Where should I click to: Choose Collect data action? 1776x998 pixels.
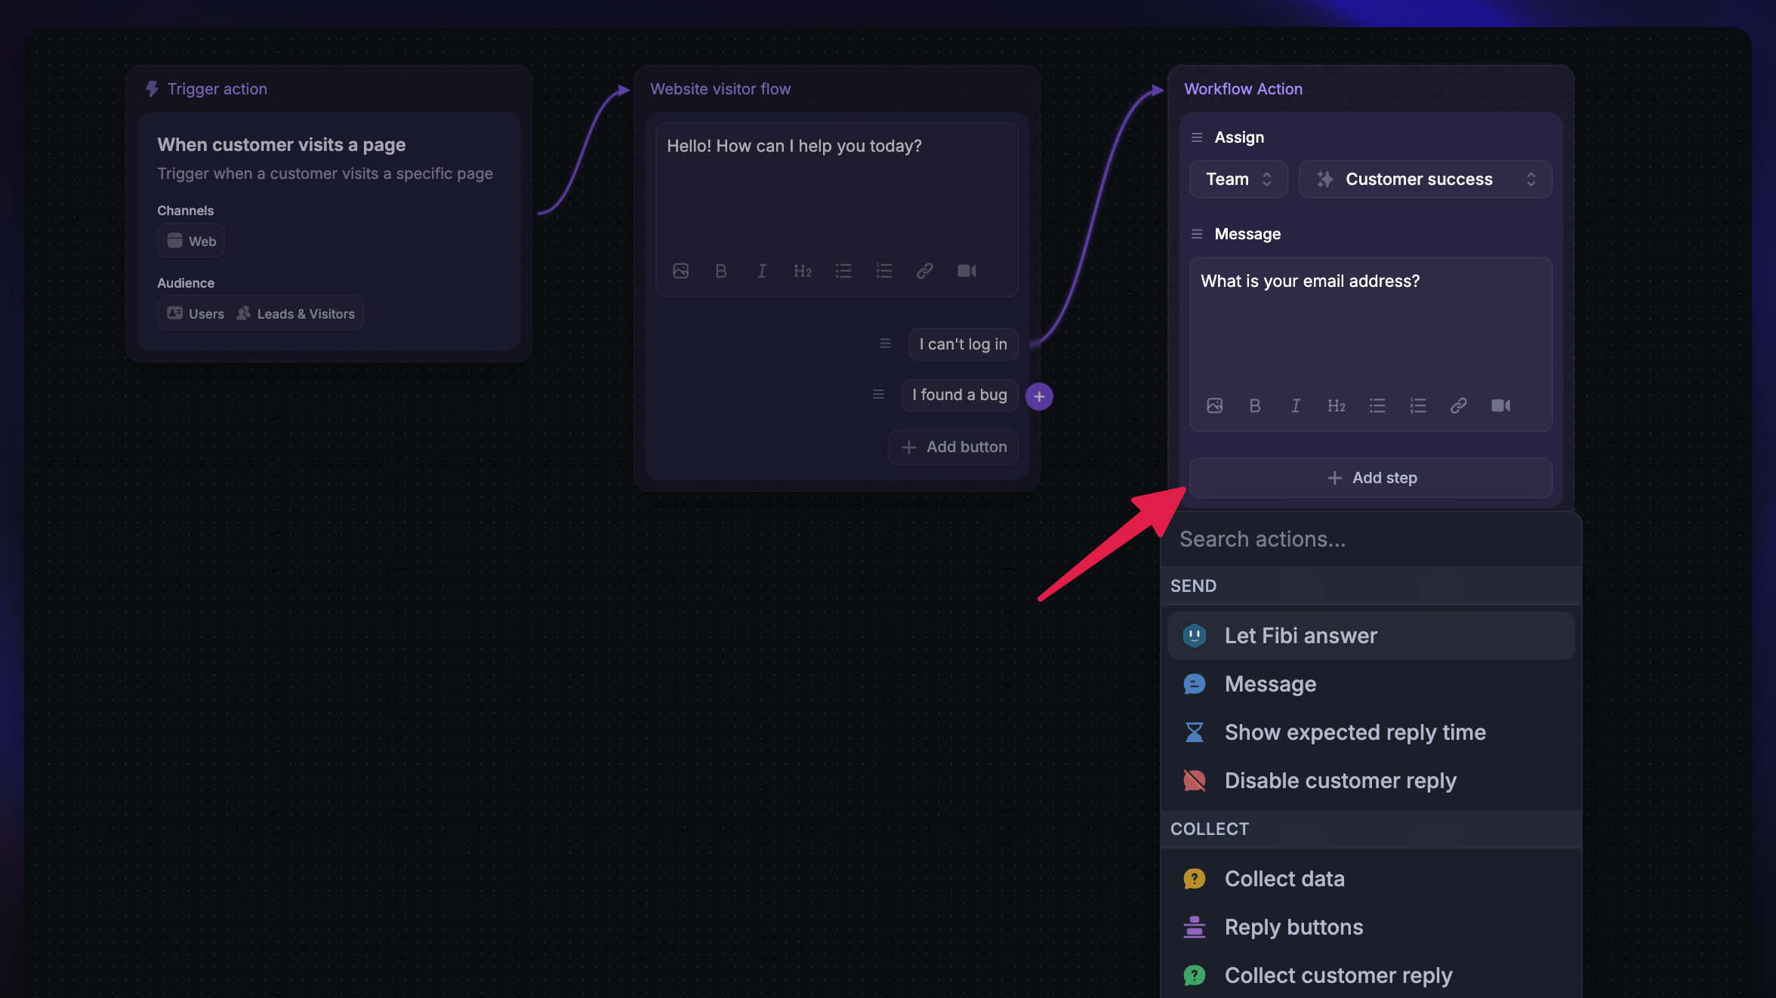1284,879
